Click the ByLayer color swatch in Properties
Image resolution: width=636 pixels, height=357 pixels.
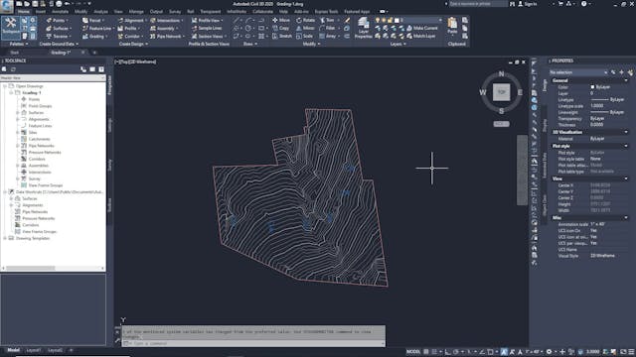pyautogui.click(x=592, y=87)
